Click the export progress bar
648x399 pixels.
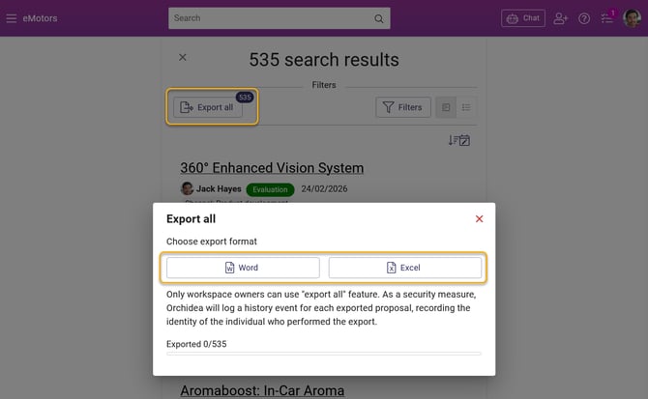click(x=323, y=354)
